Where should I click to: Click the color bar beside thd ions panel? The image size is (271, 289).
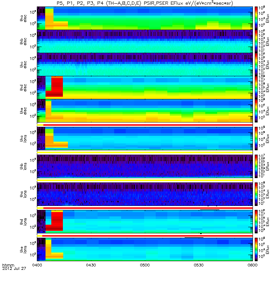(256, 221)
